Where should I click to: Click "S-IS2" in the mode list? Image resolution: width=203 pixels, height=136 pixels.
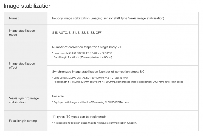(82, 33)
